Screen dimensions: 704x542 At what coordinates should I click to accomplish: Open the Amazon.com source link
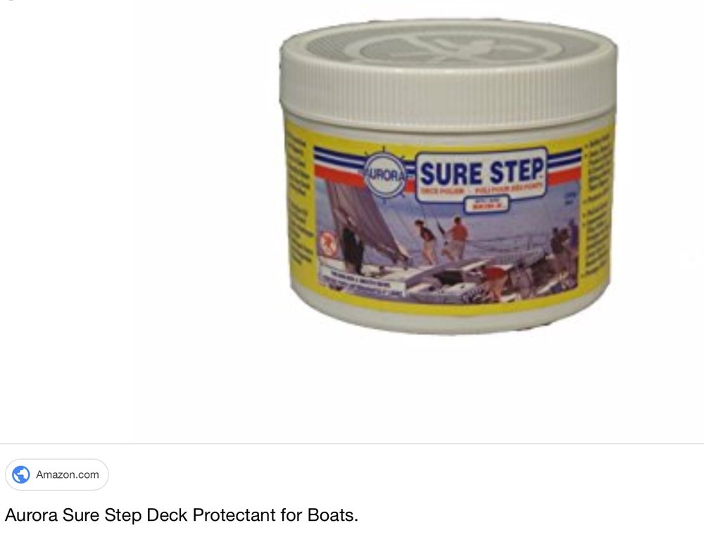click(68, 474)
